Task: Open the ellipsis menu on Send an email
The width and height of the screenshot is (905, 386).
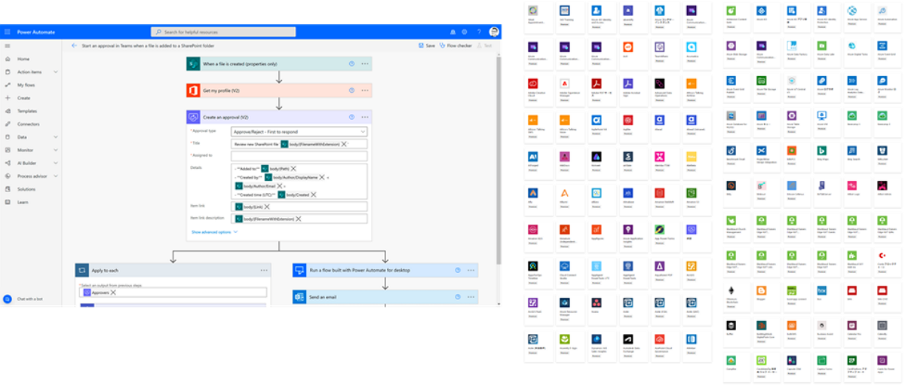Action: coord(470,296)
